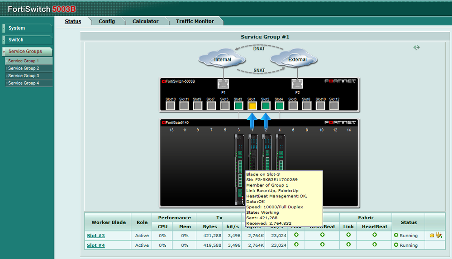Expand the Switch menu section
The width and height of the screenshot is (452, 259).
[27, 40]
